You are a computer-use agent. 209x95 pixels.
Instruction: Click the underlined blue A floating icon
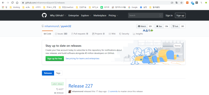coord(147,31)
